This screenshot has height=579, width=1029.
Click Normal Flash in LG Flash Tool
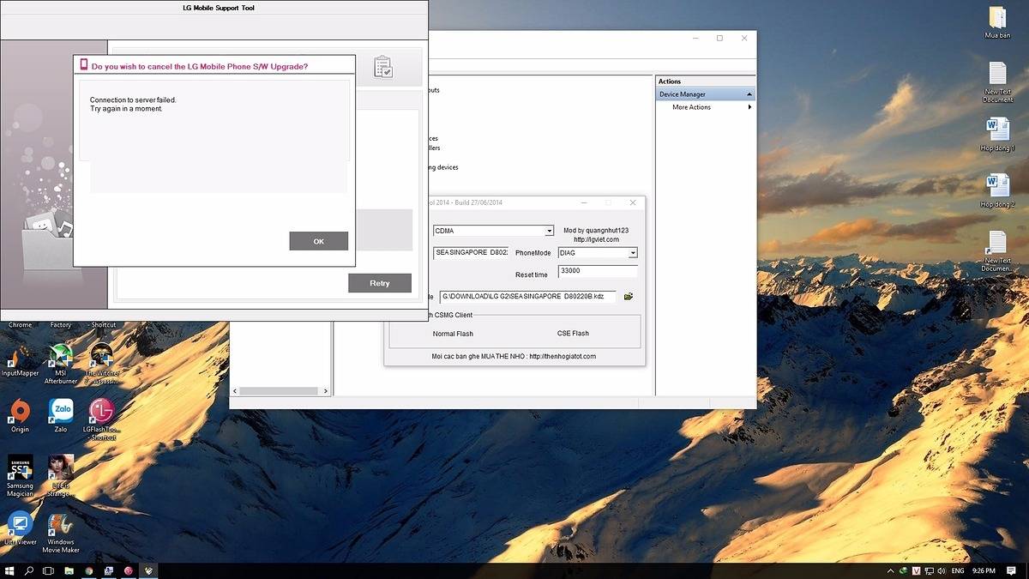point(453,334)
